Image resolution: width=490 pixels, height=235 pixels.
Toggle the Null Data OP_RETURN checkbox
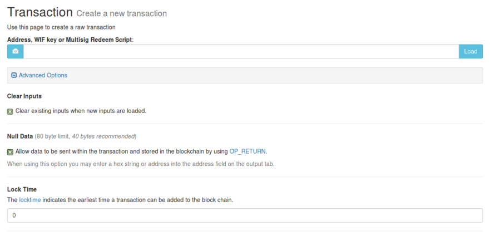[x=10, y=152]
